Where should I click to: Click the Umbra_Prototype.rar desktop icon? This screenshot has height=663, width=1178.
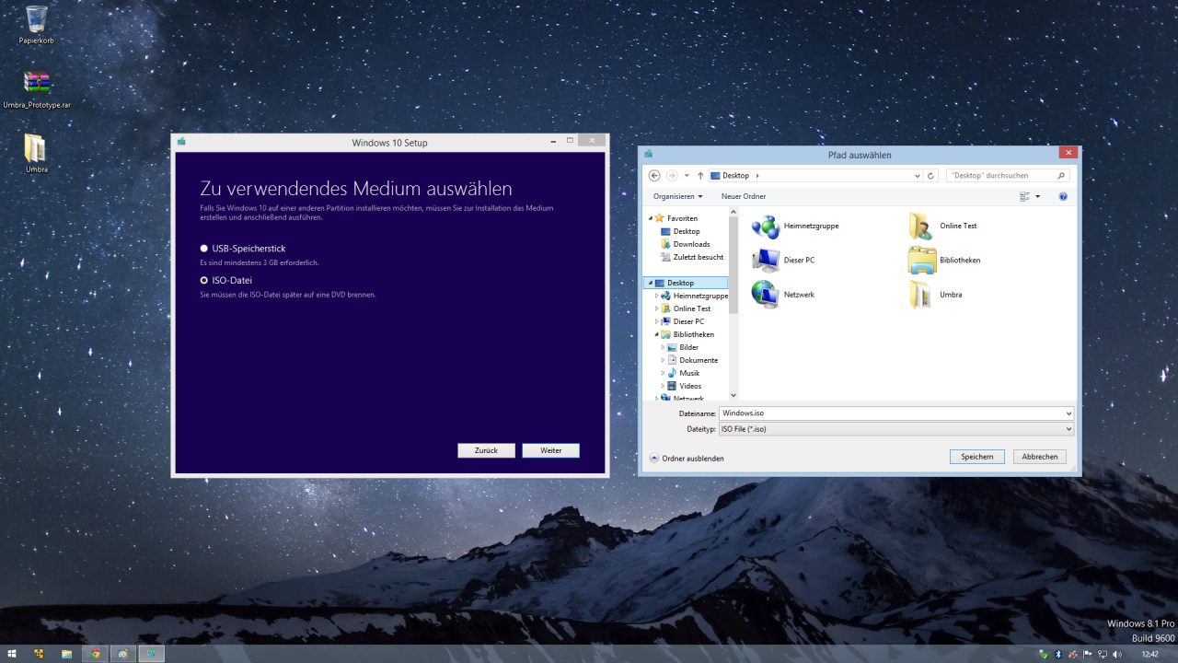pos(37,89)
